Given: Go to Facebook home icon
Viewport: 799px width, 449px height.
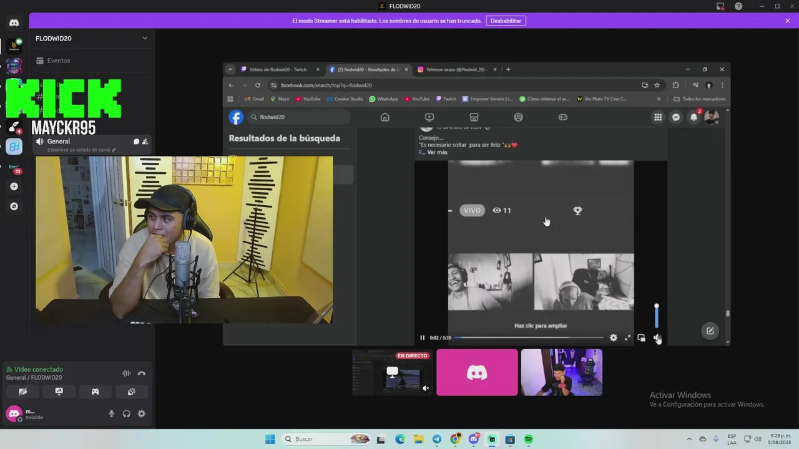Looking at the screenshot, I should [x=385, y=117].
